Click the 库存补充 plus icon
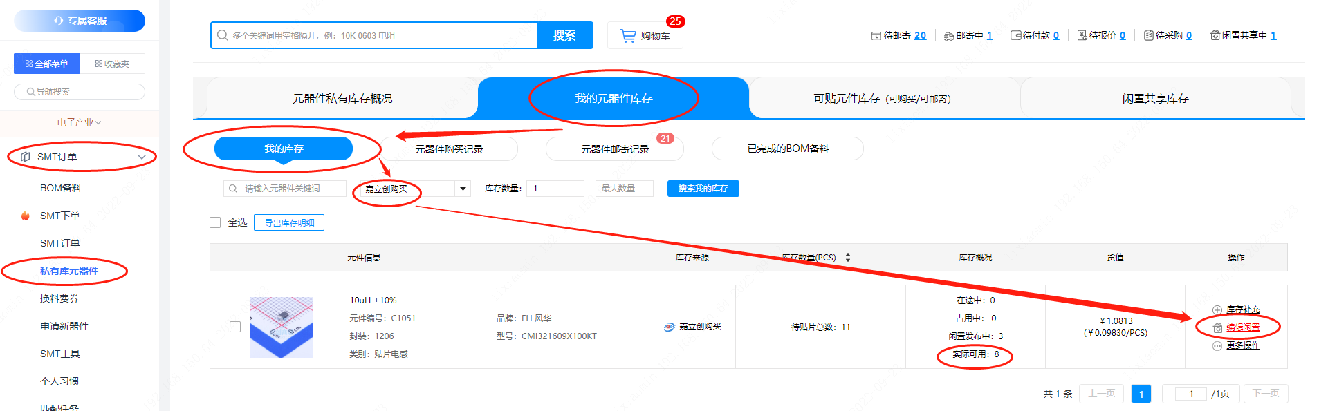The height and width of the screenshot is (411, 1328). click(x=1217, y=310)
